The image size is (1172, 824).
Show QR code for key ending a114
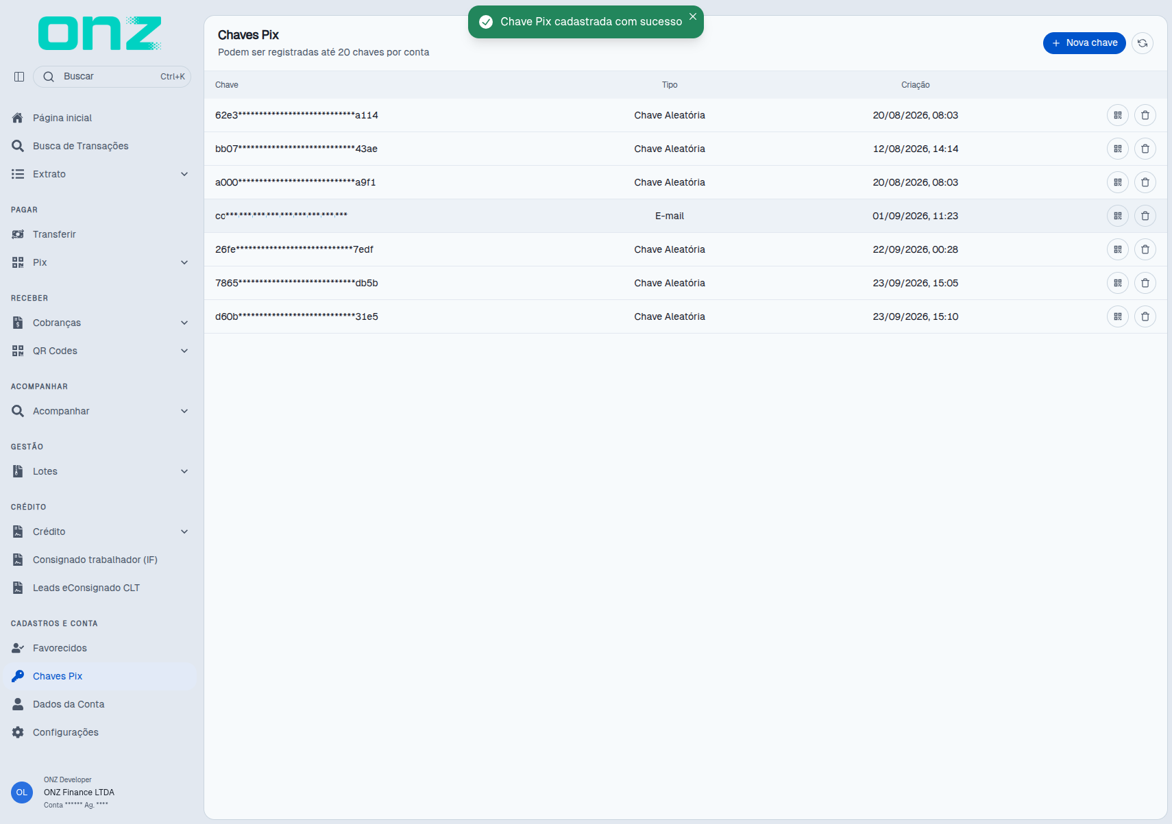point(1118,115)
